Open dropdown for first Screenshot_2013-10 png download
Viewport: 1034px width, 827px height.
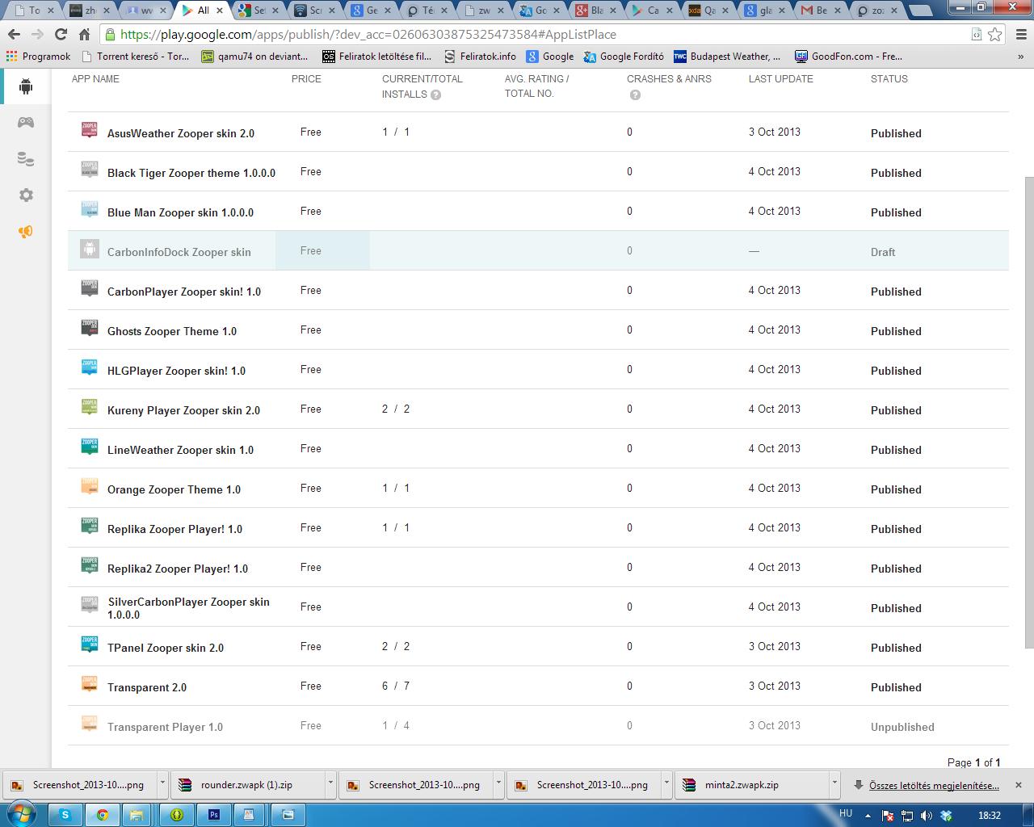point(162,784)
